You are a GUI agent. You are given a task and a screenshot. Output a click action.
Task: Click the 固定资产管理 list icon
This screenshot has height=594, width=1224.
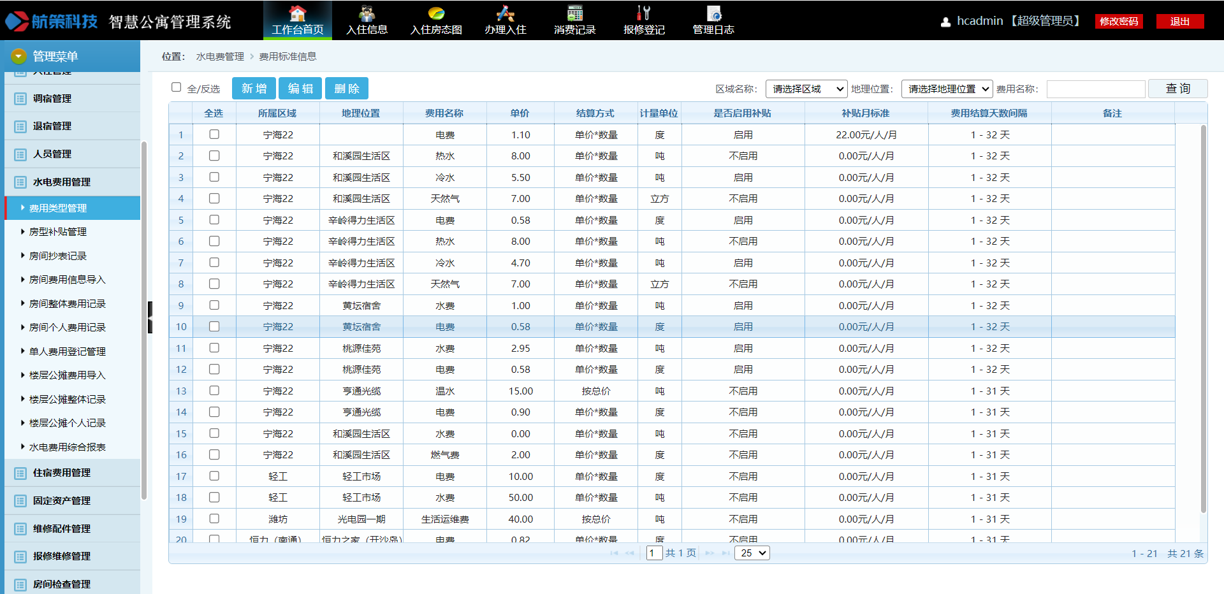pos(20,501)
